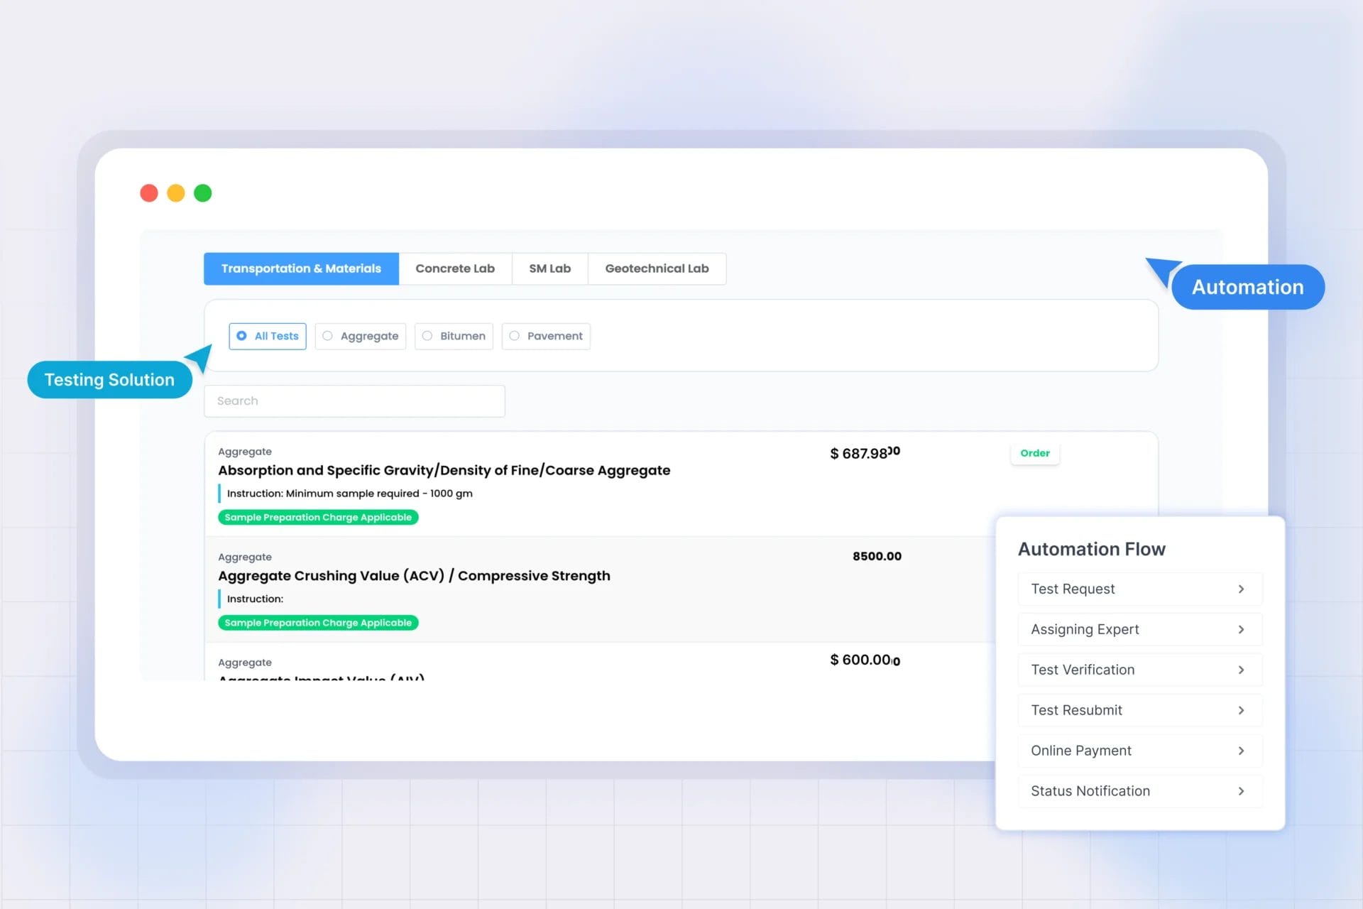Expand the Status Notification arrow
The height and width of the screenshot is (909, 1363).
[x=1241, y=791]
